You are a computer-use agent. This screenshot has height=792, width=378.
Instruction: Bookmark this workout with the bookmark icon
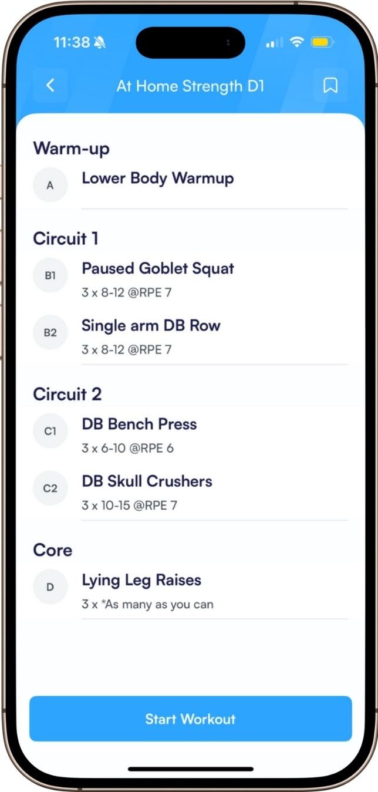point(330,86)
